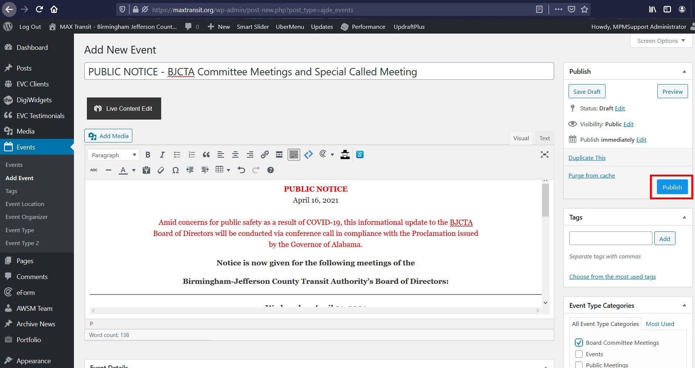Align text left
The image size is (695, 368).
coord(221,155)
